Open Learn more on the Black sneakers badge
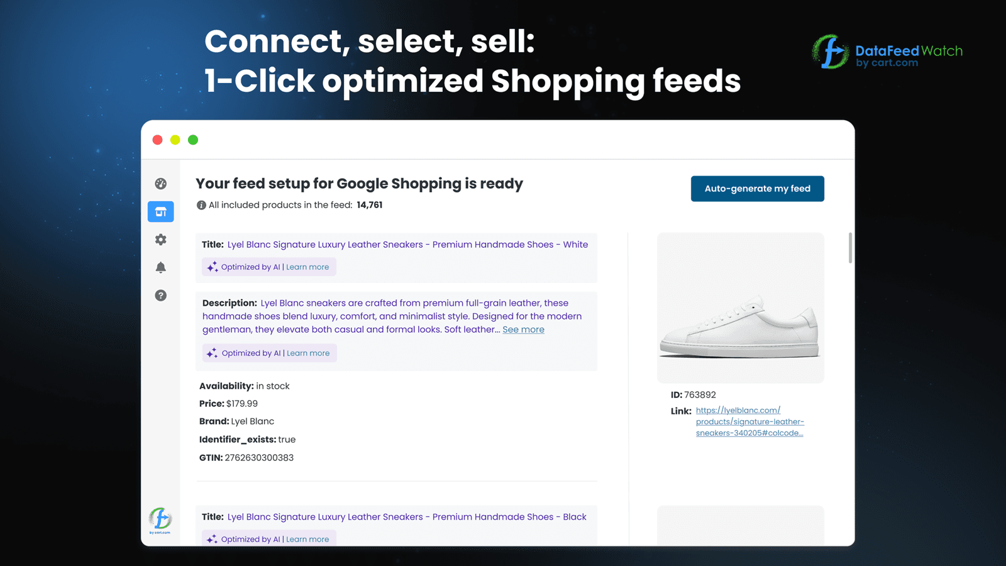Screen dimensions: 1006x566 [x=307, y=539]
